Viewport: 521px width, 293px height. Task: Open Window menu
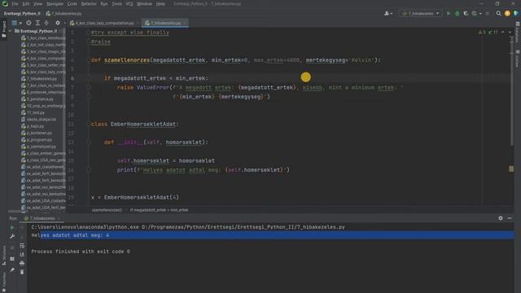(144, 4)
